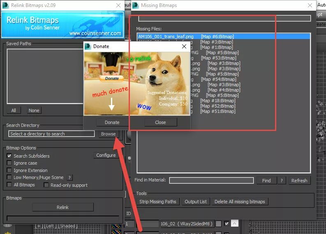
Task: Click the ID 1 field in material list
Action: [x=129, y=224]
